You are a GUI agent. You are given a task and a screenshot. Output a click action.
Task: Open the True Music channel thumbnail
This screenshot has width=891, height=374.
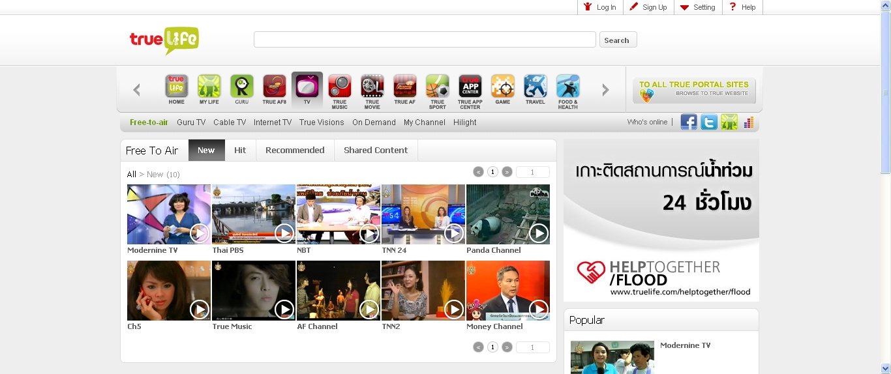(254, 291)
